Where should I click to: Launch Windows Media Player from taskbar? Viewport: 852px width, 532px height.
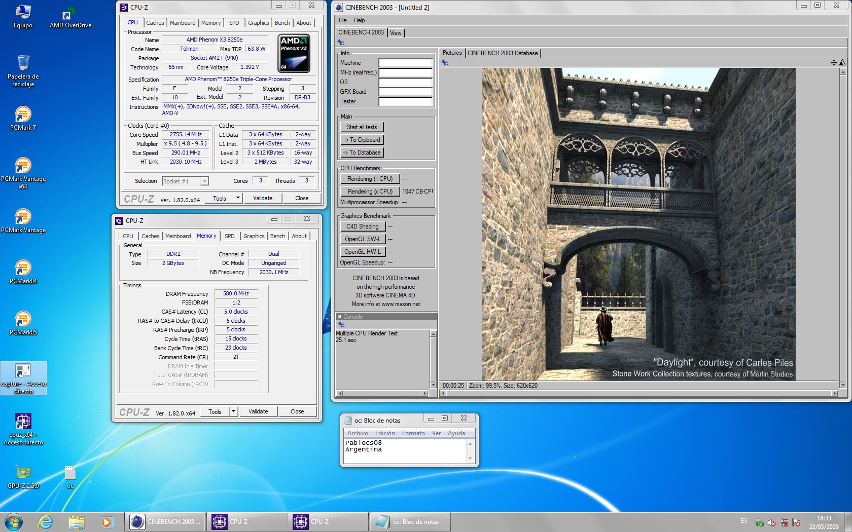(x=106, y=521)
